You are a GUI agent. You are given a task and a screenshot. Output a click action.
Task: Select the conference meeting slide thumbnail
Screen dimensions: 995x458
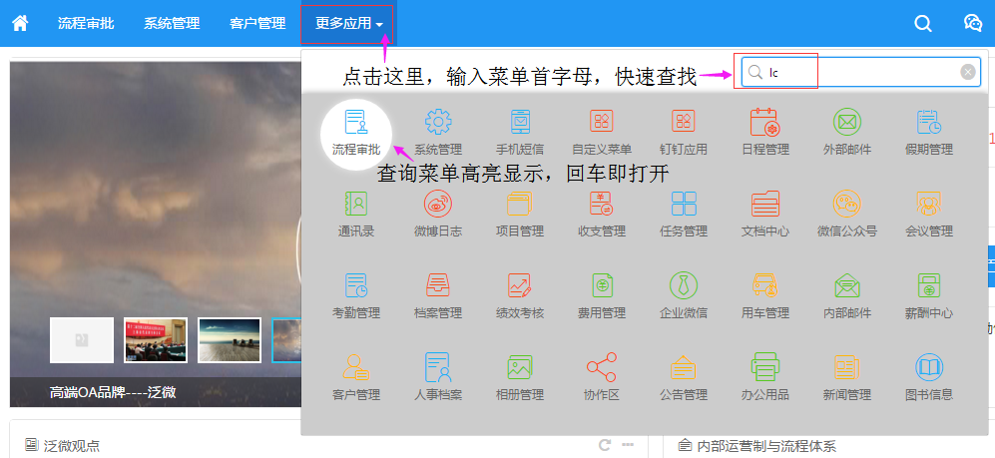(156, 340)
